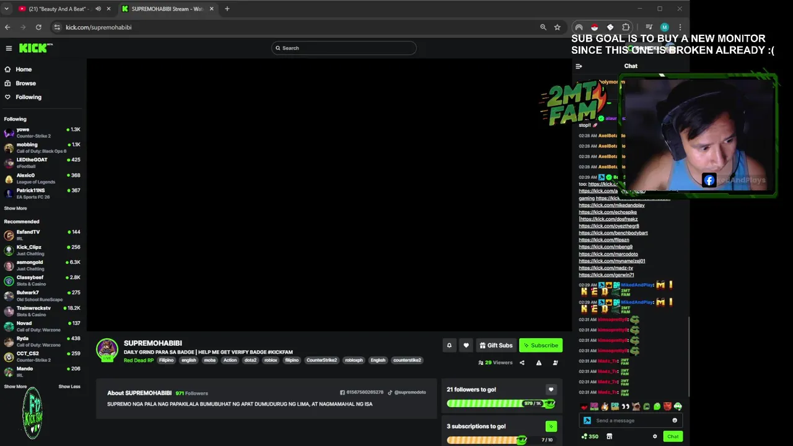Click the Kick logo
Image resolution: width=793 pixels, height=446 pixels.
click(34, 48)
